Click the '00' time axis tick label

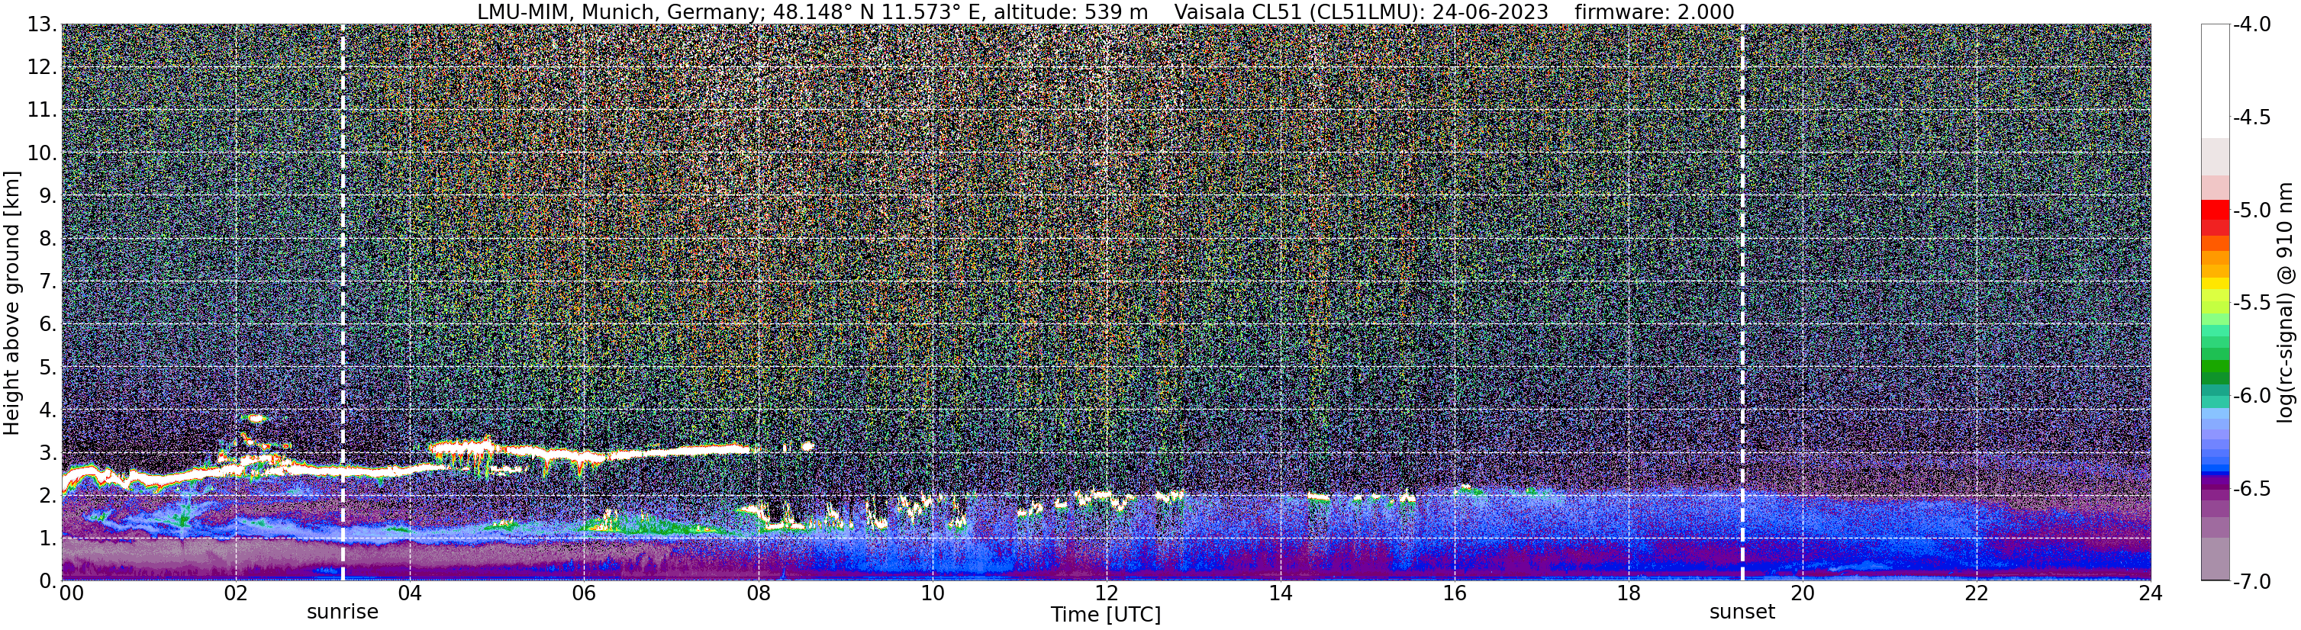pyautogui.click(x=72, y=593)
